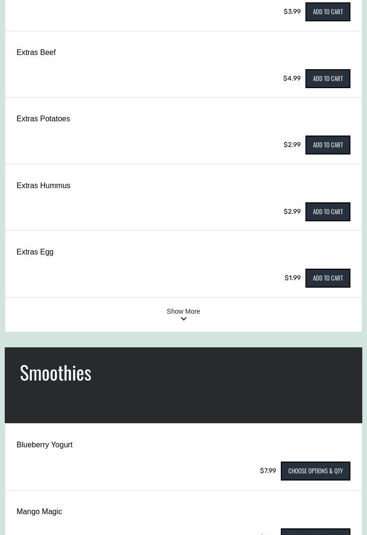Expand the list with Show More text

183,311
